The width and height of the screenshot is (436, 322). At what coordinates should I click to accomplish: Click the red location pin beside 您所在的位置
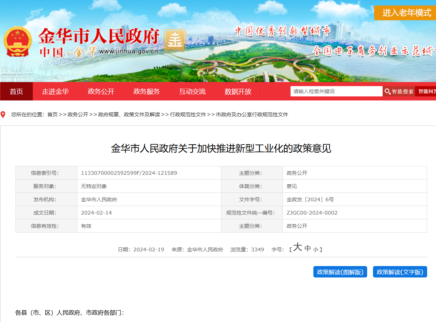(x=4, y=114)
